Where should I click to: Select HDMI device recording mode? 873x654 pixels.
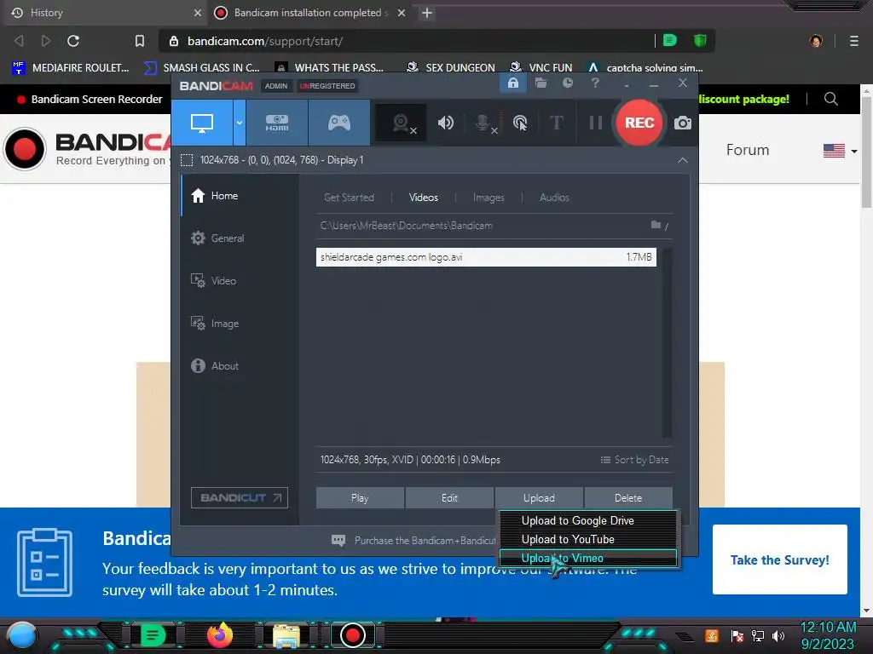point(277,123)
